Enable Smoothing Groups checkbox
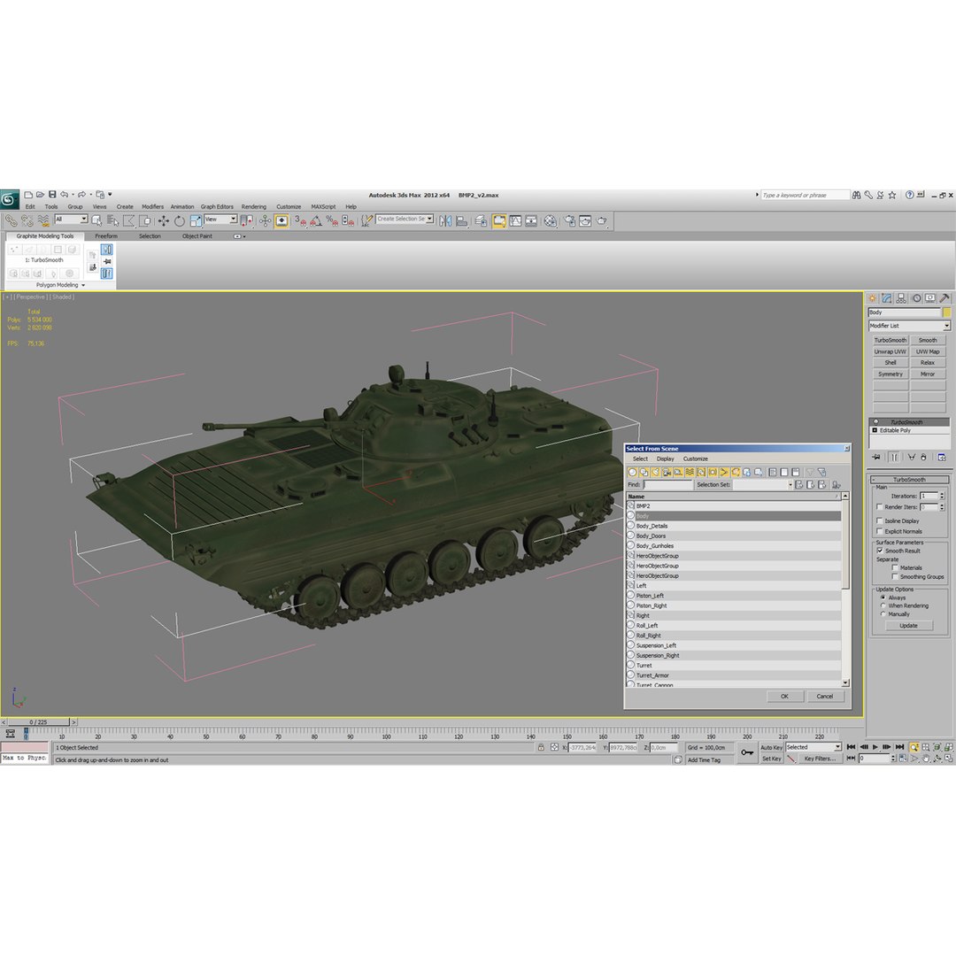Viewport: 956px width, 956px height. click(894, 576)
